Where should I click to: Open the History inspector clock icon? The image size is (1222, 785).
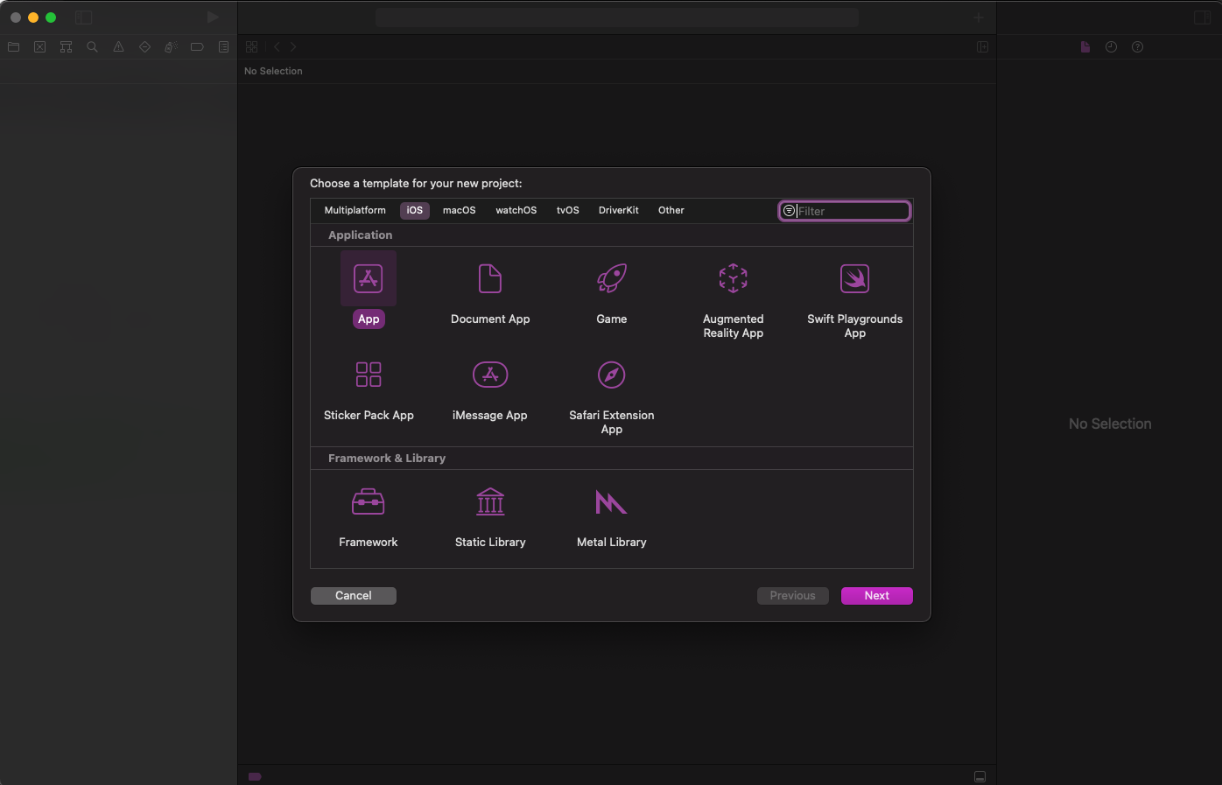(x=1112, y=47)
